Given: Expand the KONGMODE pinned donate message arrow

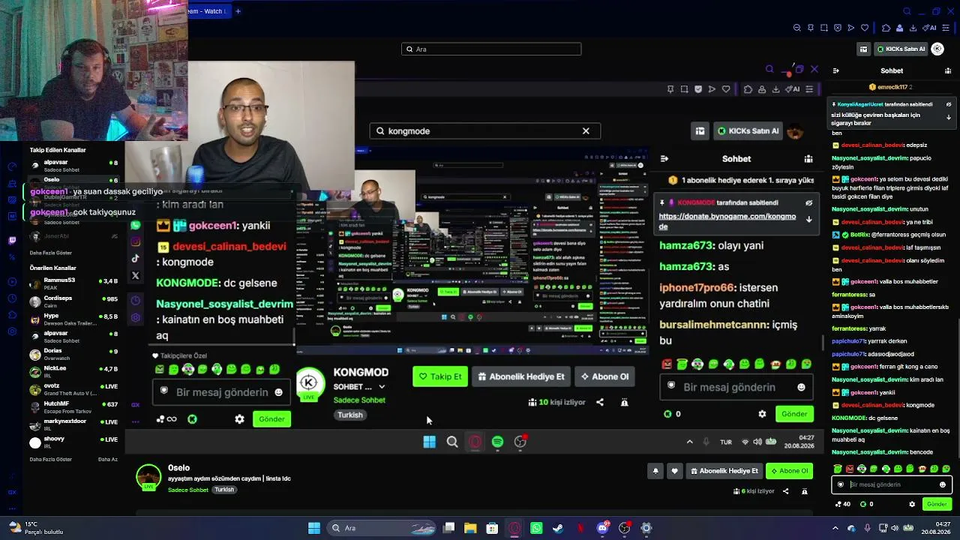Looking at the screenshot, I should pos(808,219).
